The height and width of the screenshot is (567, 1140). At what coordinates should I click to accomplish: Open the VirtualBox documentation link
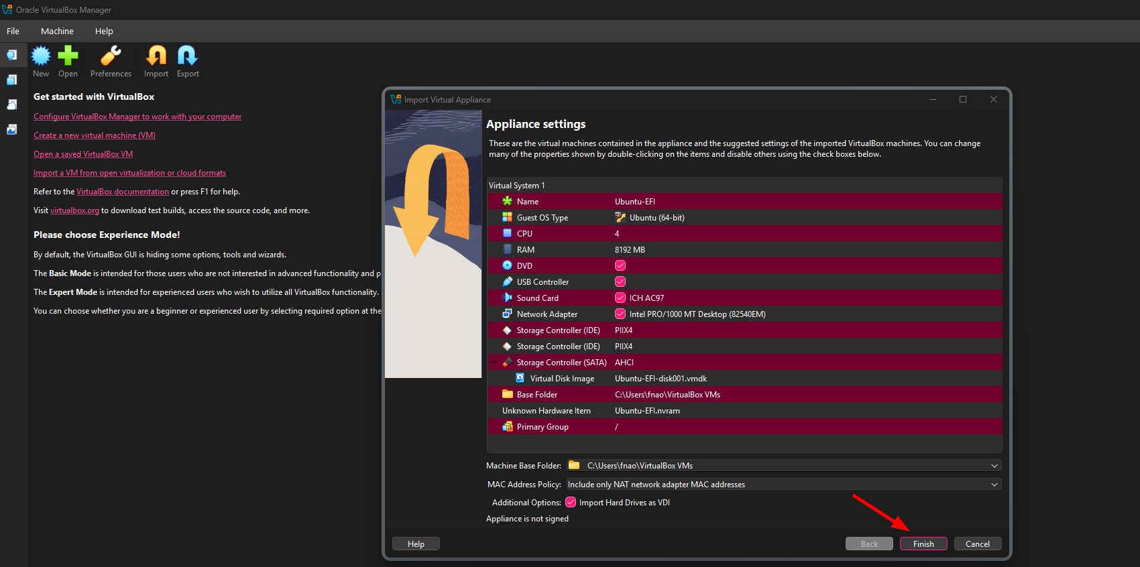click(123, 192)
